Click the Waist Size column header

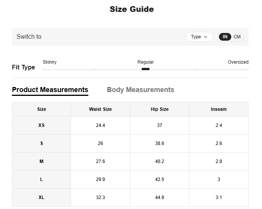tap(100, 109)
